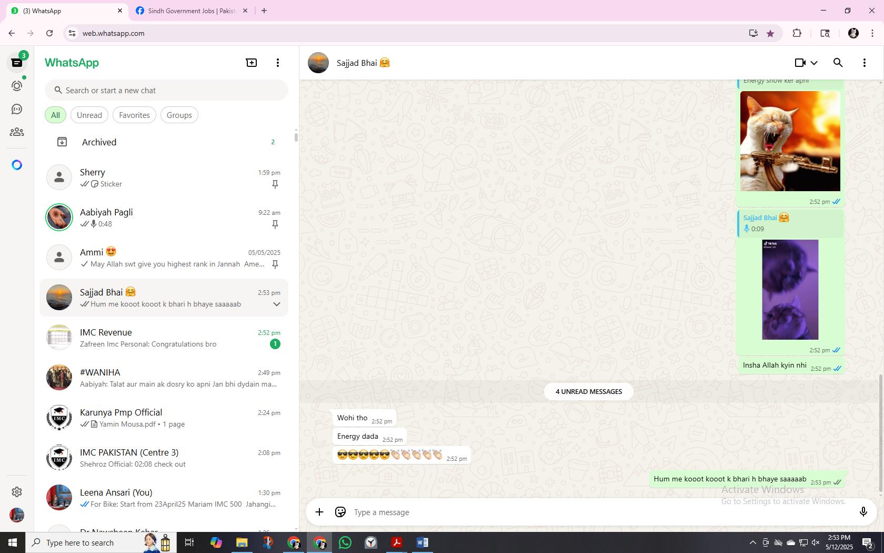Record a voice message microphone
This screenshot has height=553, width=884.
pyautogui.click(x=863, y=512)
